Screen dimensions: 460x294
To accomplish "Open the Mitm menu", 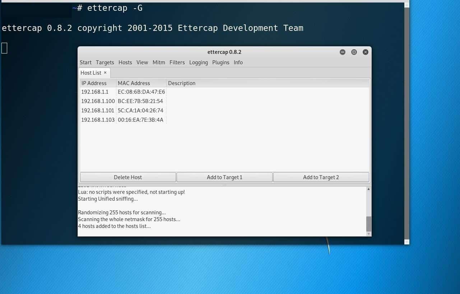I will pyautogui.click(x=159, y=62).
